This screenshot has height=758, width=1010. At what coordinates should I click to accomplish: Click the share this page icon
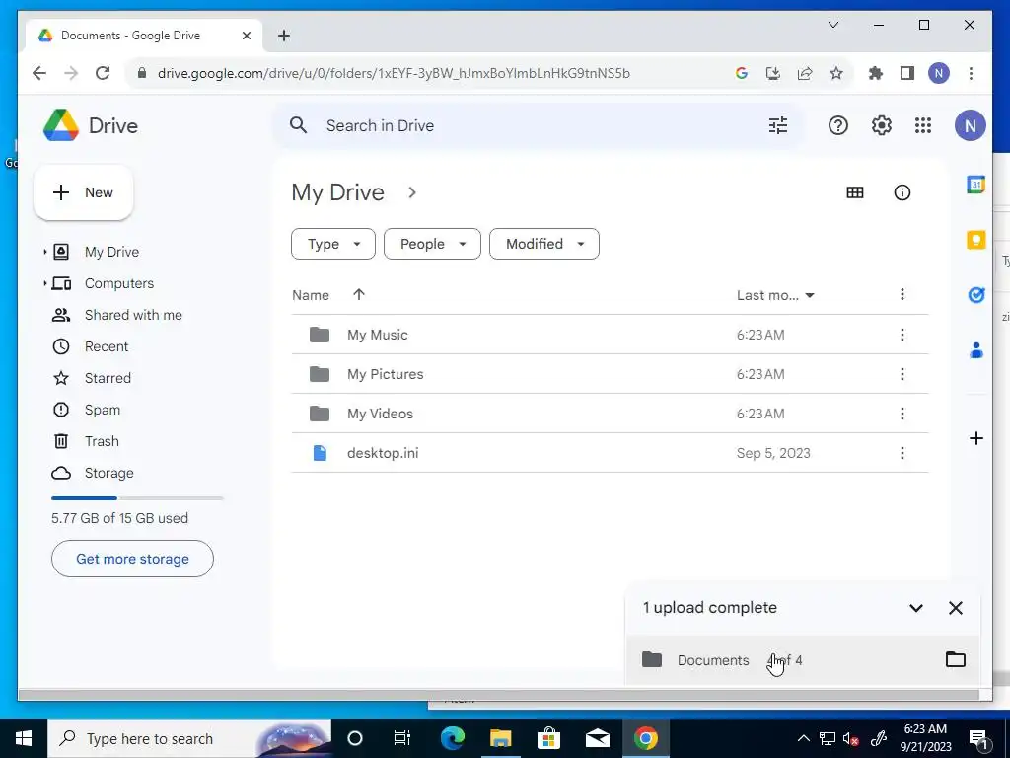click(805, 73)
